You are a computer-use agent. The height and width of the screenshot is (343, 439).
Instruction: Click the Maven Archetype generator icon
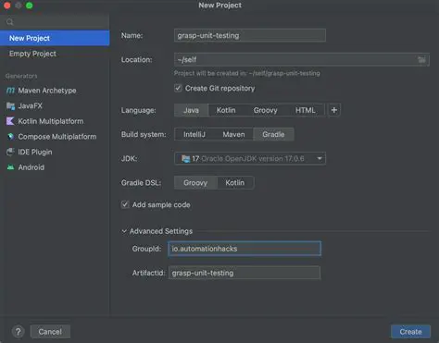click(10, 91)
